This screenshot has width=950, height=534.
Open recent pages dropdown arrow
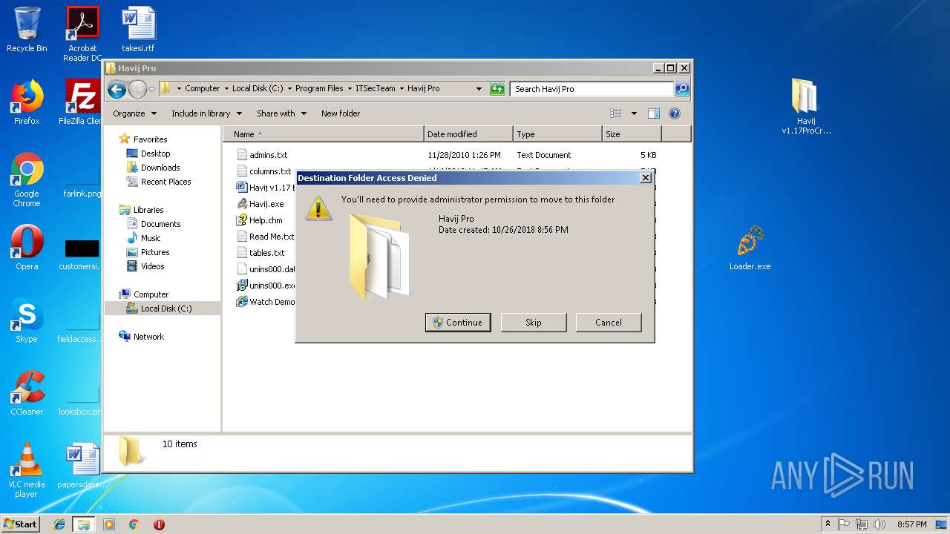coord(151,89)
